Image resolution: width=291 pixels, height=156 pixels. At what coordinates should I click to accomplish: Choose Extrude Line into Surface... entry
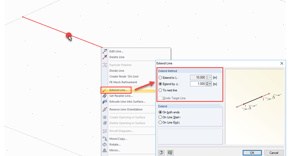[x=127, y=101]
